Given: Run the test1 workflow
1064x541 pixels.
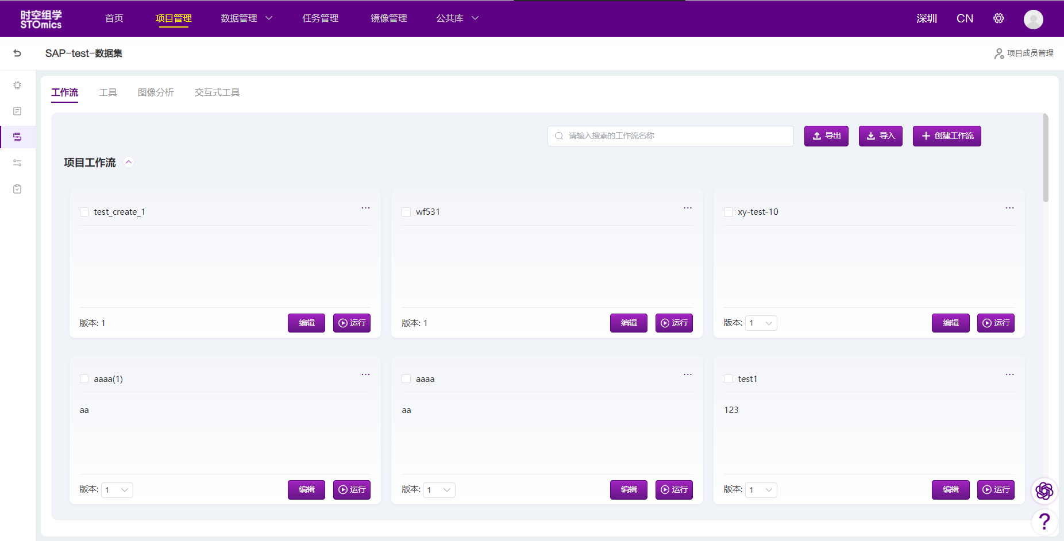Looking at the screenshot, I should pos(995,490).
